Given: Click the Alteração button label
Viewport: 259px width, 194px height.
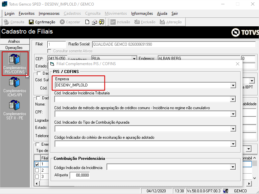Looking at the screenshot, I should click(174, 22).
